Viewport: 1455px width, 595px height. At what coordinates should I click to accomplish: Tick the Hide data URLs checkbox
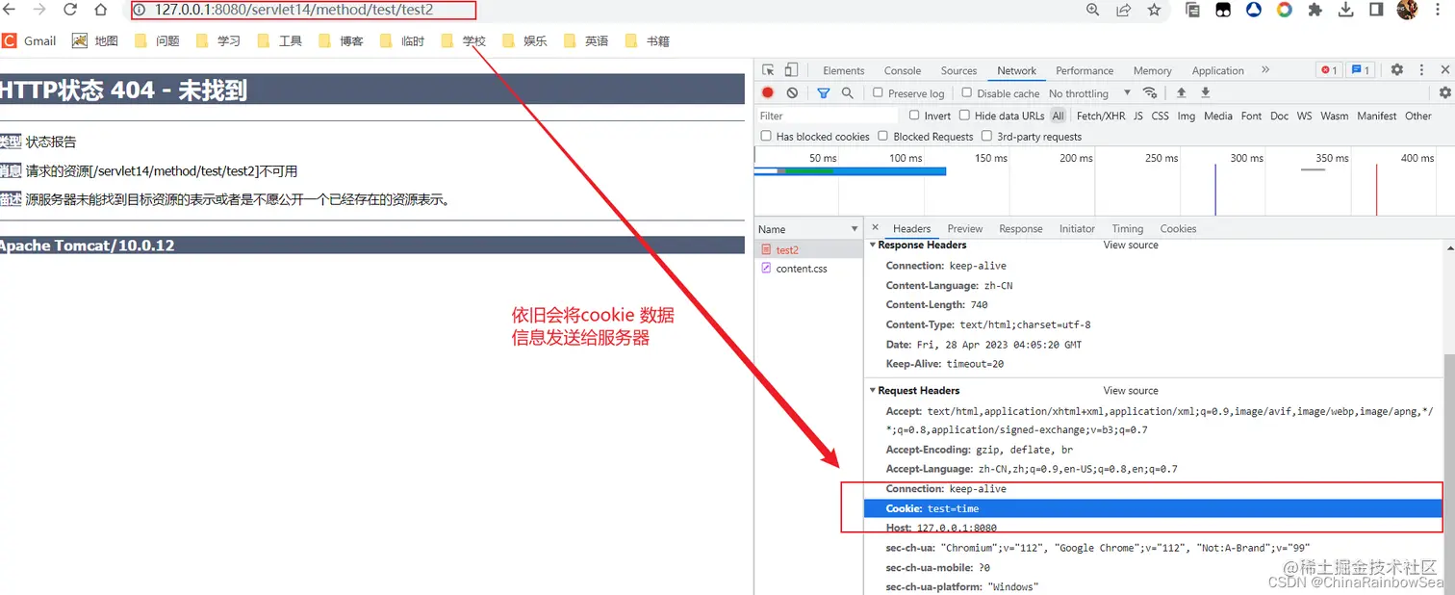click(964, 116)
